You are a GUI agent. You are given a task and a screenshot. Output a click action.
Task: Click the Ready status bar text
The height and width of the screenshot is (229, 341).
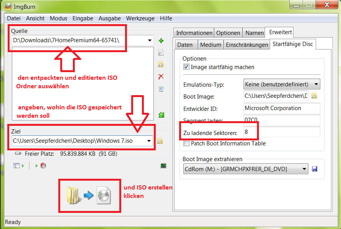pos(13,222)
